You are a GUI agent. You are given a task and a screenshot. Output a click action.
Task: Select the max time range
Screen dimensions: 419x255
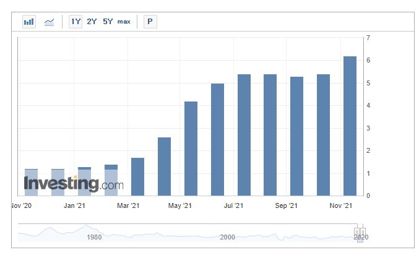[x=124, y=22]
